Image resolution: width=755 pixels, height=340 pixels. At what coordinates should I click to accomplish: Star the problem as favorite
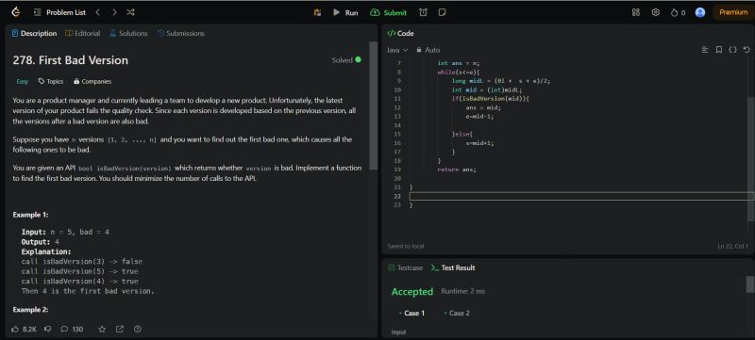[x=102, y=329]
